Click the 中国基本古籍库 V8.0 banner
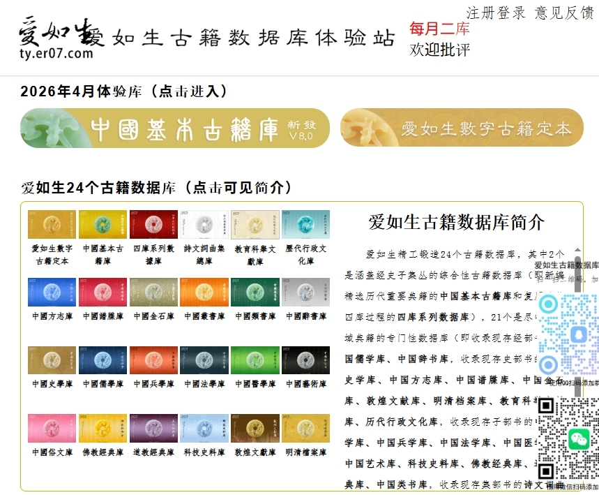 pyautogui.click(x=175, y=128)
